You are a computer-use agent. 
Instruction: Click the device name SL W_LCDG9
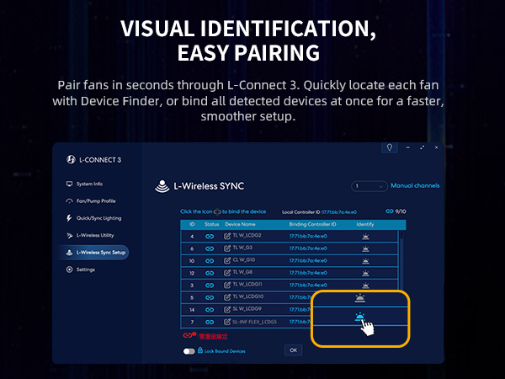(247, 309)
